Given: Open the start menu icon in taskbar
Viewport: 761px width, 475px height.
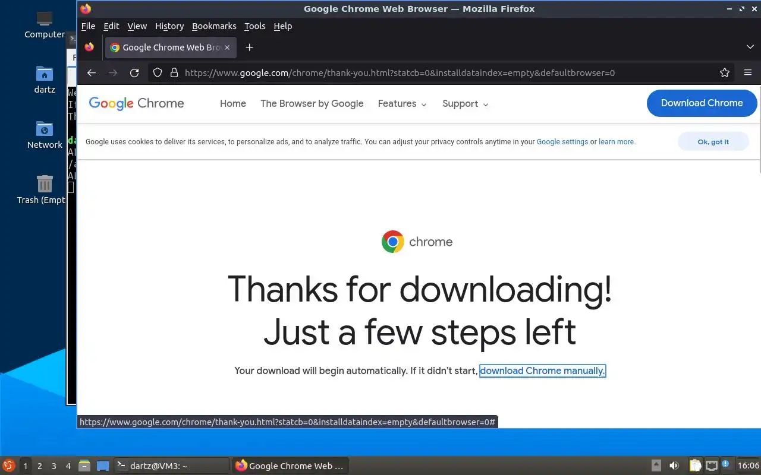Looking at the screenshot, I should pos(8,465).
